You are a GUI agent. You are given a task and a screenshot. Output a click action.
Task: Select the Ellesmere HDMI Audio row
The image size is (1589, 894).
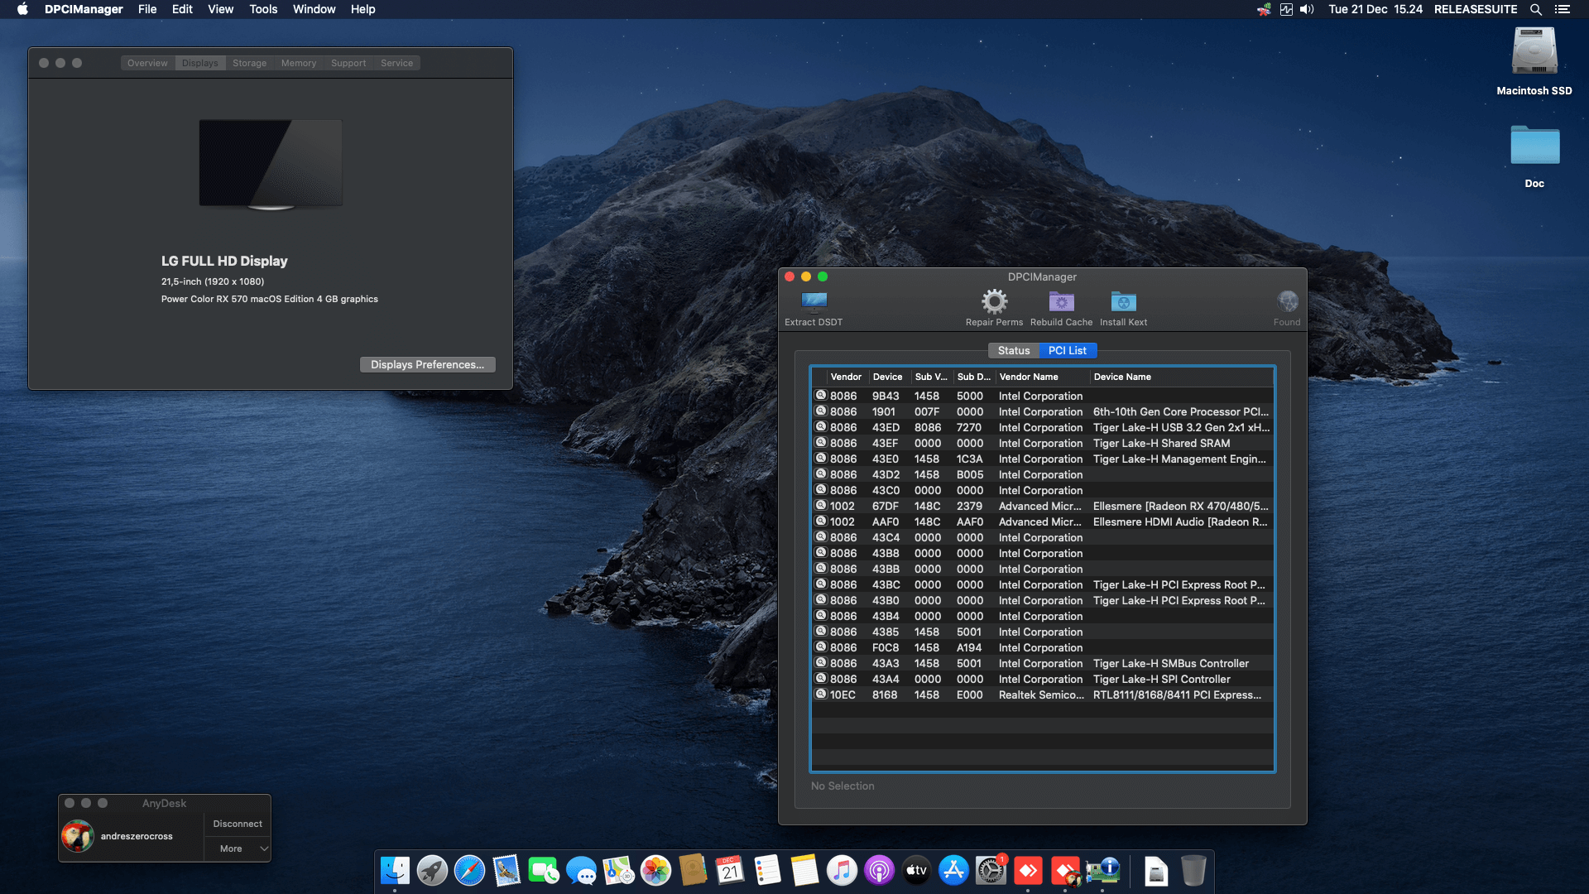(1043, 521)
